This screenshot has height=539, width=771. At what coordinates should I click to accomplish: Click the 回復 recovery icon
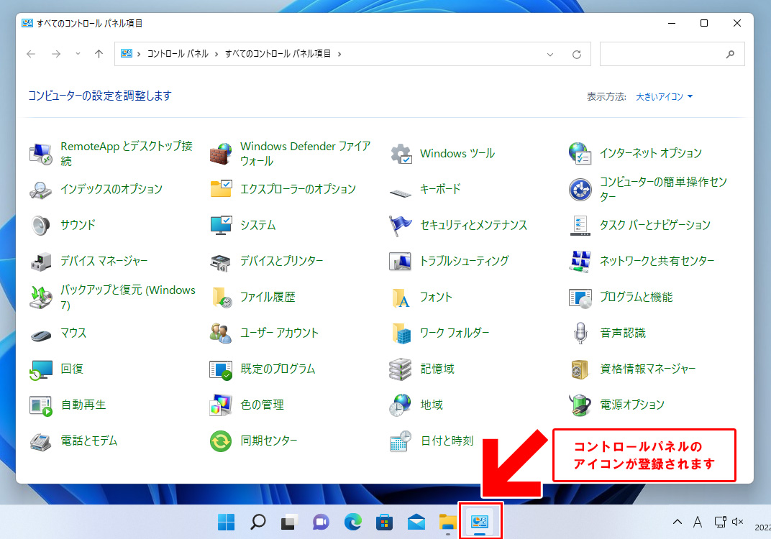41,369
